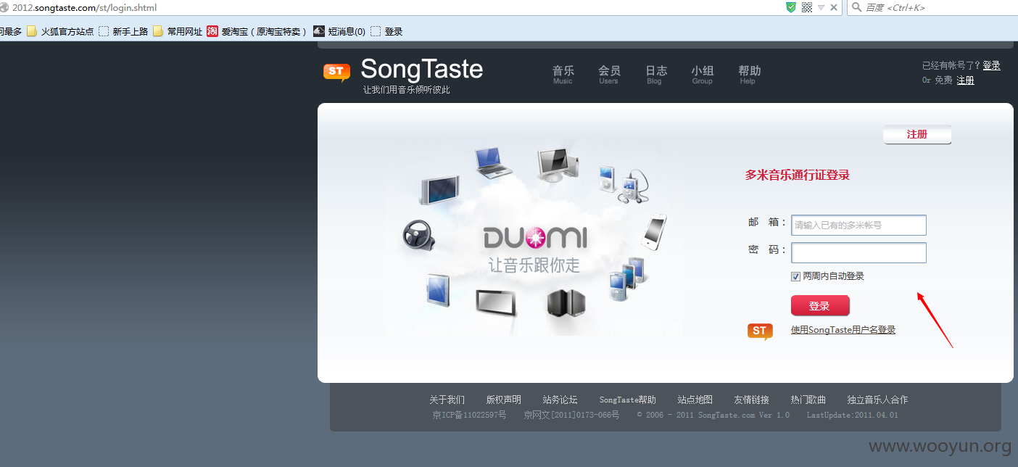
Task: Click the blue flat-screen display at upper left
Action: click(439, 190)
